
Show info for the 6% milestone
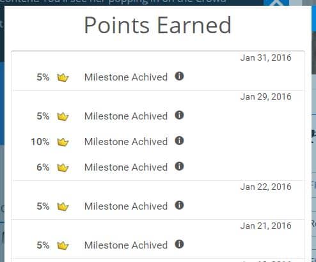179,166
